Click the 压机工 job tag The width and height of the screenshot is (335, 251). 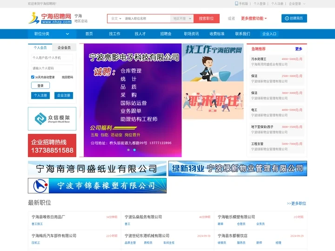(x=36, y=243)
